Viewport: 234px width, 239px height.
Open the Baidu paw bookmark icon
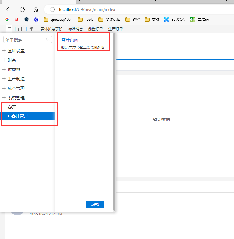pyautogui.click(x=36, y=20)
